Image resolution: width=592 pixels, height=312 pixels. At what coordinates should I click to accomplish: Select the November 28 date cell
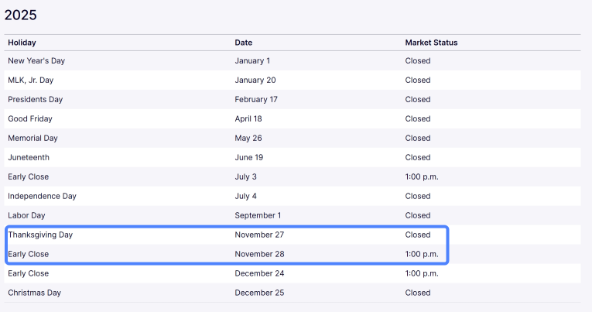pos(259,254)
